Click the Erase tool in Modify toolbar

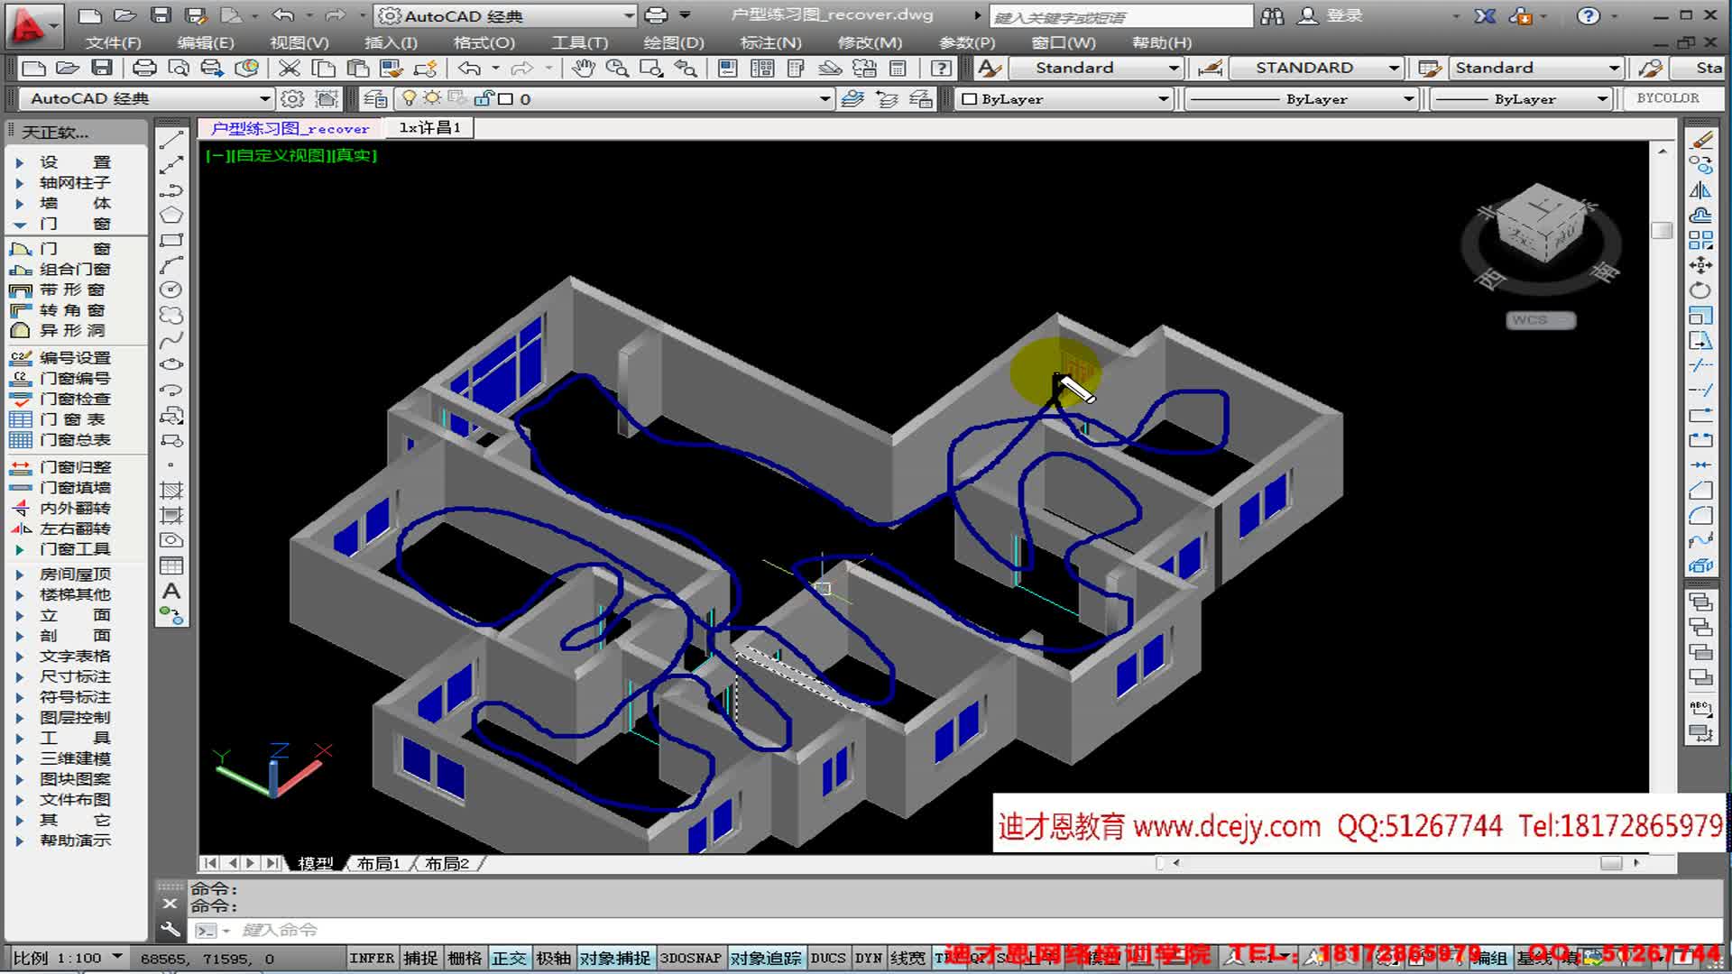(x=1700, y=140)
